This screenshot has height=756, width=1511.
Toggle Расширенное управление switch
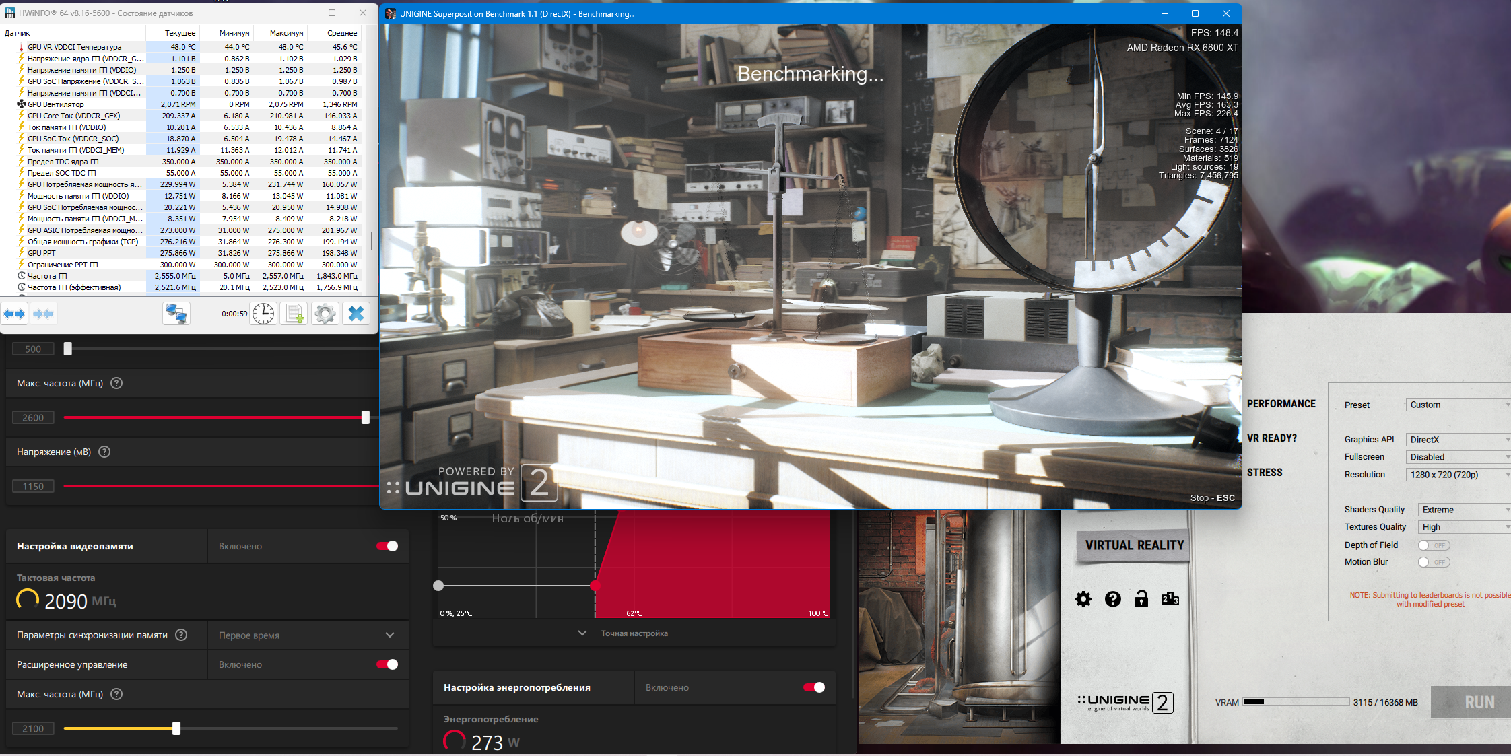tap(387, 664)
